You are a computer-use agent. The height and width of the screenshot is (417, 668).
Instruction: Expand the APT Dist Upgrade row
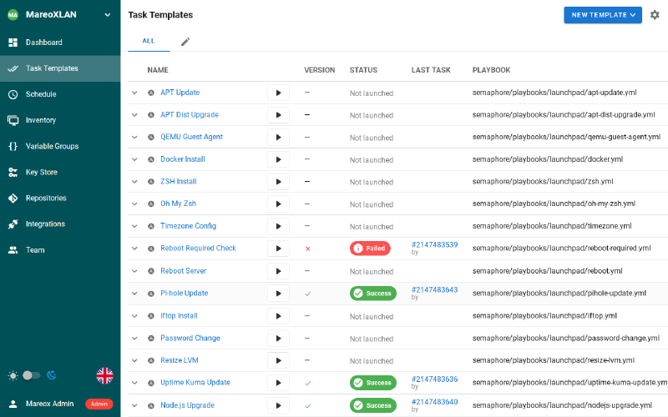(x=134, y=115)
